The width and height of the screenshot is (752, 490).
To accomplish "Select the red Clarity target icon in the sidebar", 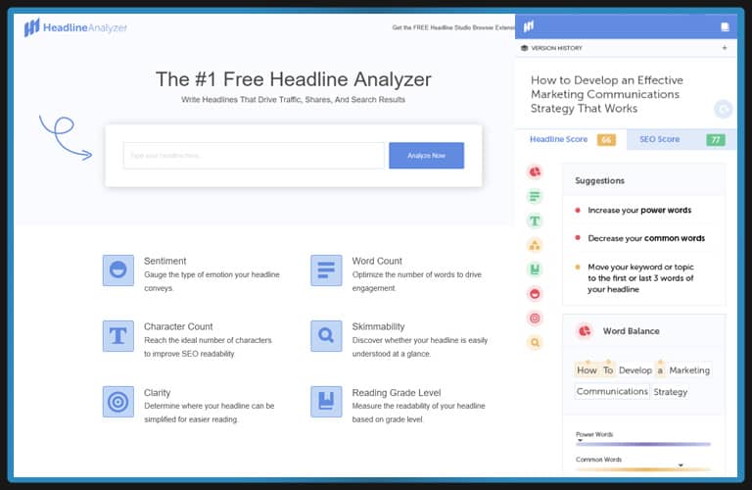I will (x=535, y=318).
